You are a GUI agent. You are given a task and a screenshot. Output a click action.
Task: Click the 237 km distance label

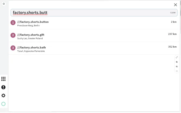pyautogui.click(x=172, y=34)
